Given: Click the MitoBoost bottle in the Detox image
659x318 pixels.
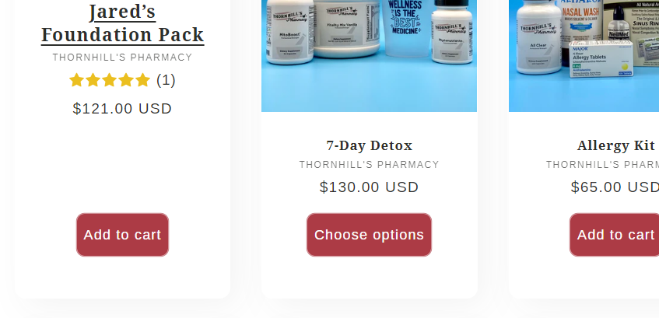Looking at the screenshot, I should 289,32.
